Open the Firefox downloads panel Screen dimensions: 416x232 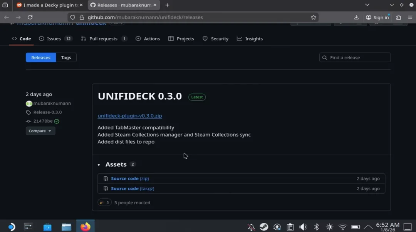pyautogui.click(x=356, y=17)
